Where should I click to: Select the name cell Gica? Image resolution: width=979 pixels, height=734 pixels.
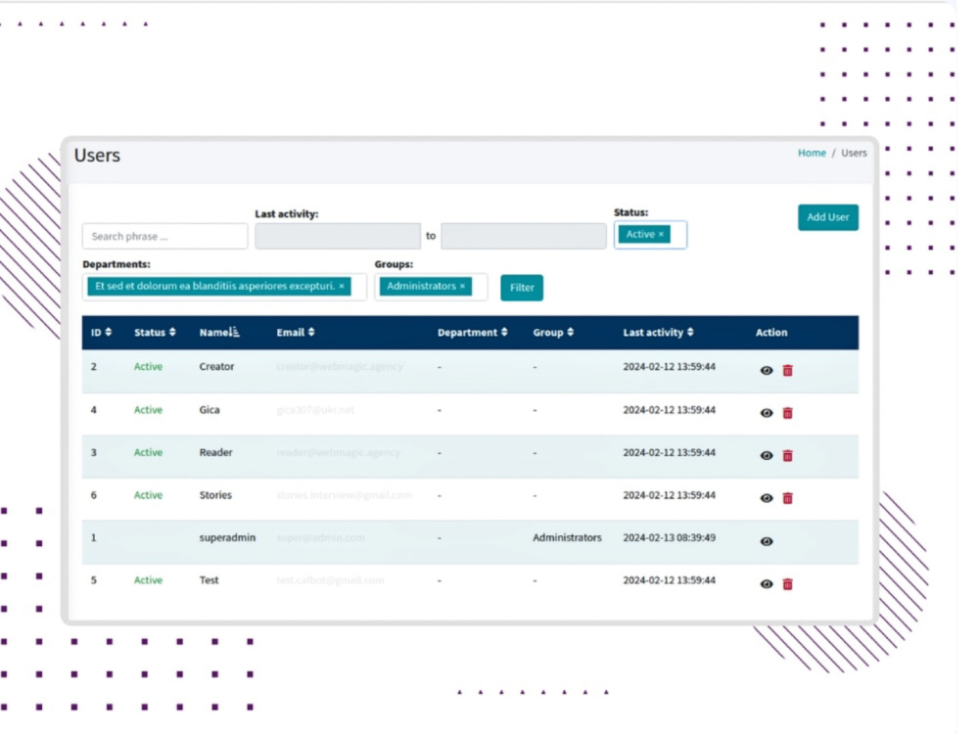click(x=210, y=410)
